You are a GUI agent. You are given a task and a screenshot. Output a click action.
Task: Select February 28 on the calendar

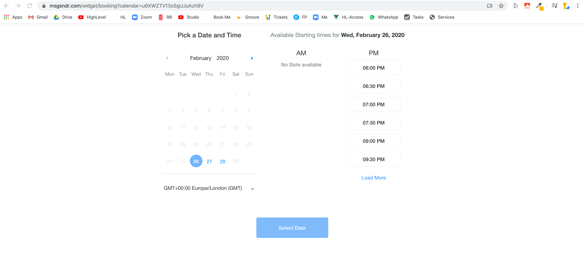[x=222, y=161]
